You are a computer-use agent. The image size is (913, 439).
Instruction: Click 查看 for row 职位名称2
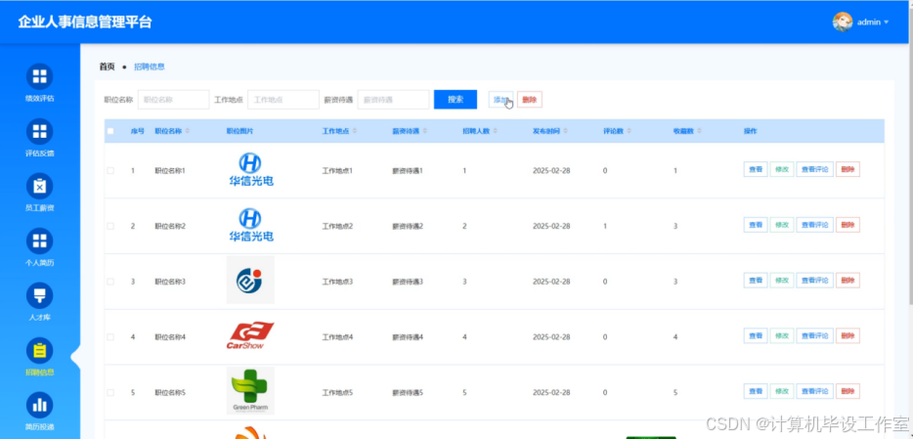(x=756, y=225)
